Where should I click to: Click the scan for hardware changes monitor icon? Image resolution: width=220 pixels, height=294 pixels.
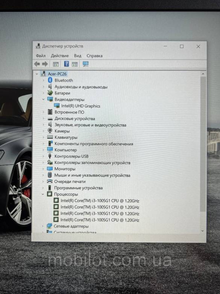pyautogui.click(x=86, y=64)
